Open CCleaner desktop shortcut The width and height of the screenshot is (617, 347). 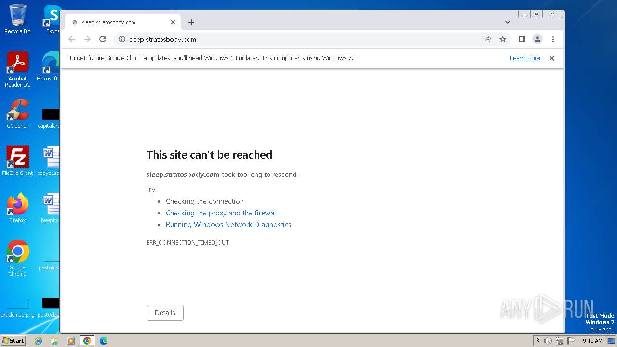click(x=17, y=114)
